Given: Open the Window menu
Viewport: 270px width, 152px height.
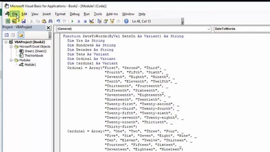Looking at the screenshot, I should [x=128, y=14].
